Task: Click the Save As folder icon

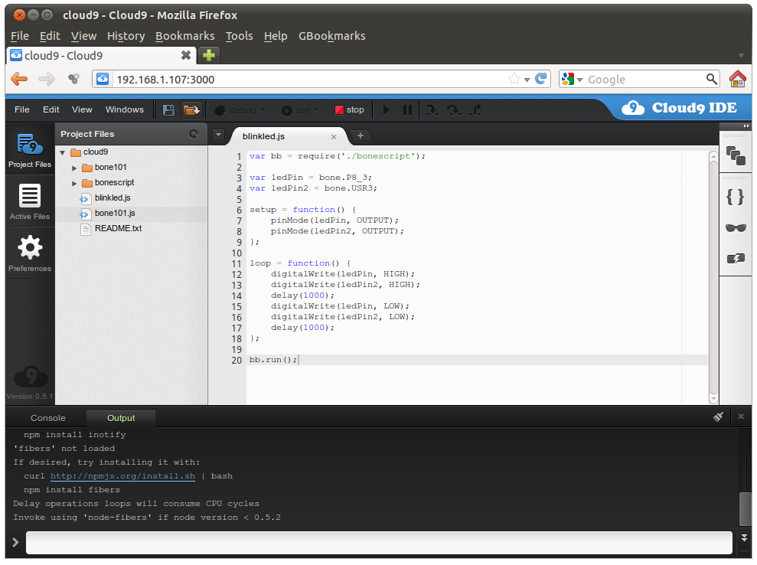Action: pyautogui.click(x=191, y=110)
